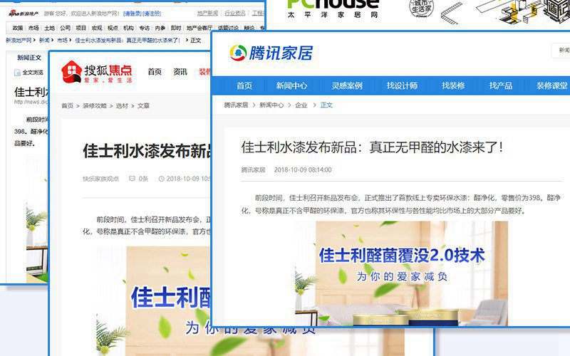
Task: Select 即时 in Sina navigation bar
Action: [176, 28]
